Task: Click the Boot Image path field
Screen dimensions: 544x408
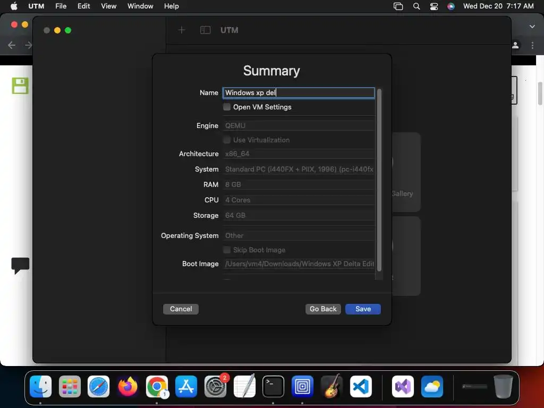Action: [299, 263]
